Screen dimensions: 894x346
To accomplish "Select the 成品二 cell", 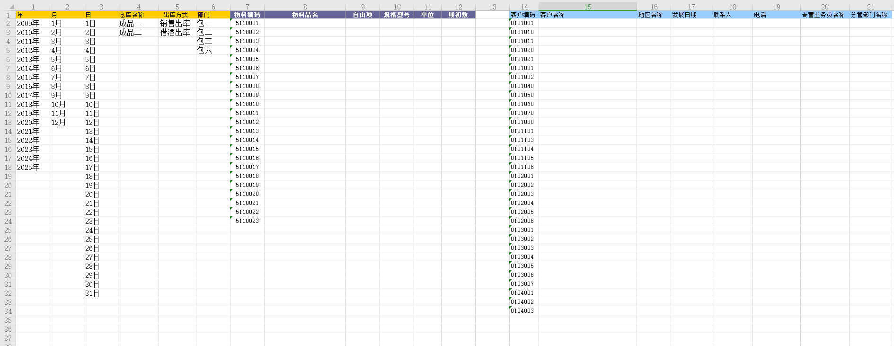I will [139, 32].
